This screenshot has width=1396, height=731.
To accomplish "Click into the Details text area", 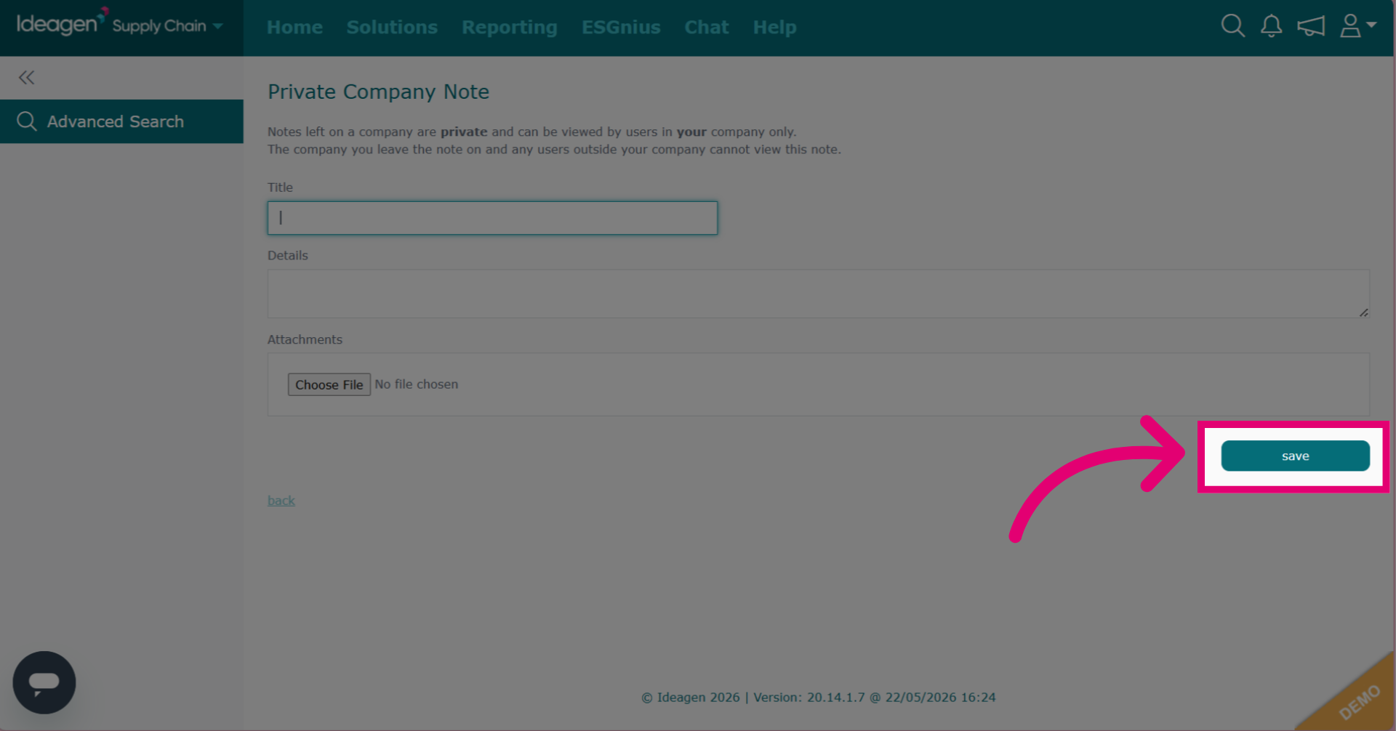I will (819, 294).
